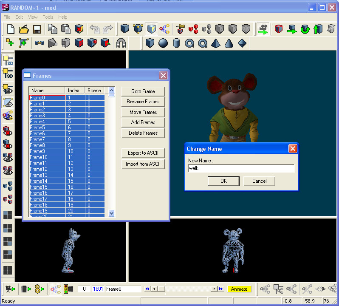Click the Scene column header
Viewport: 339px width, 306px height.
point(94,91)
